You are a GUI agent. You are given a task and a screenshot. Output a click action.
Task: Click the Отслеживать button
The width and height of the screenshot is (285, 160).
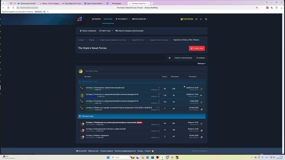click(201, 58)
